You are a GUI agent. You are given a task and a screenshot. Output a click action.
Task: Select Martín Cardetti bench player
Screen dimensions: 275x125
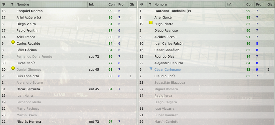click(207, 122)
